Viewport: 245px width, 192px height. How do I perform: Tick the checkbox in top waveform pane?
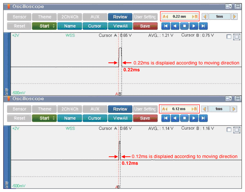click(x=229, y=37)
